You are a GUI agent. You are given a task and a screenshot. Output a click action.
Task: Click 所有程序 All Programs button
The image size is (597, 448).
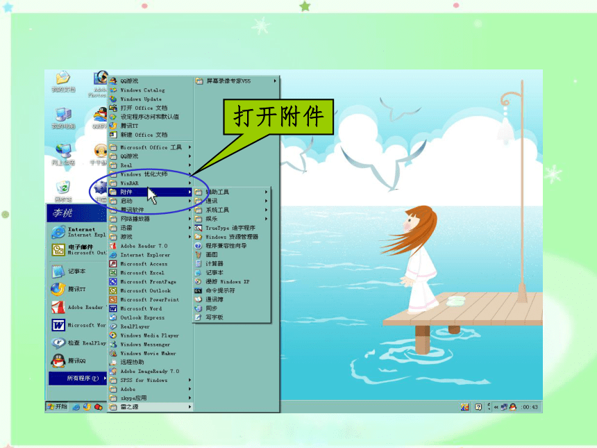[78, 379]
